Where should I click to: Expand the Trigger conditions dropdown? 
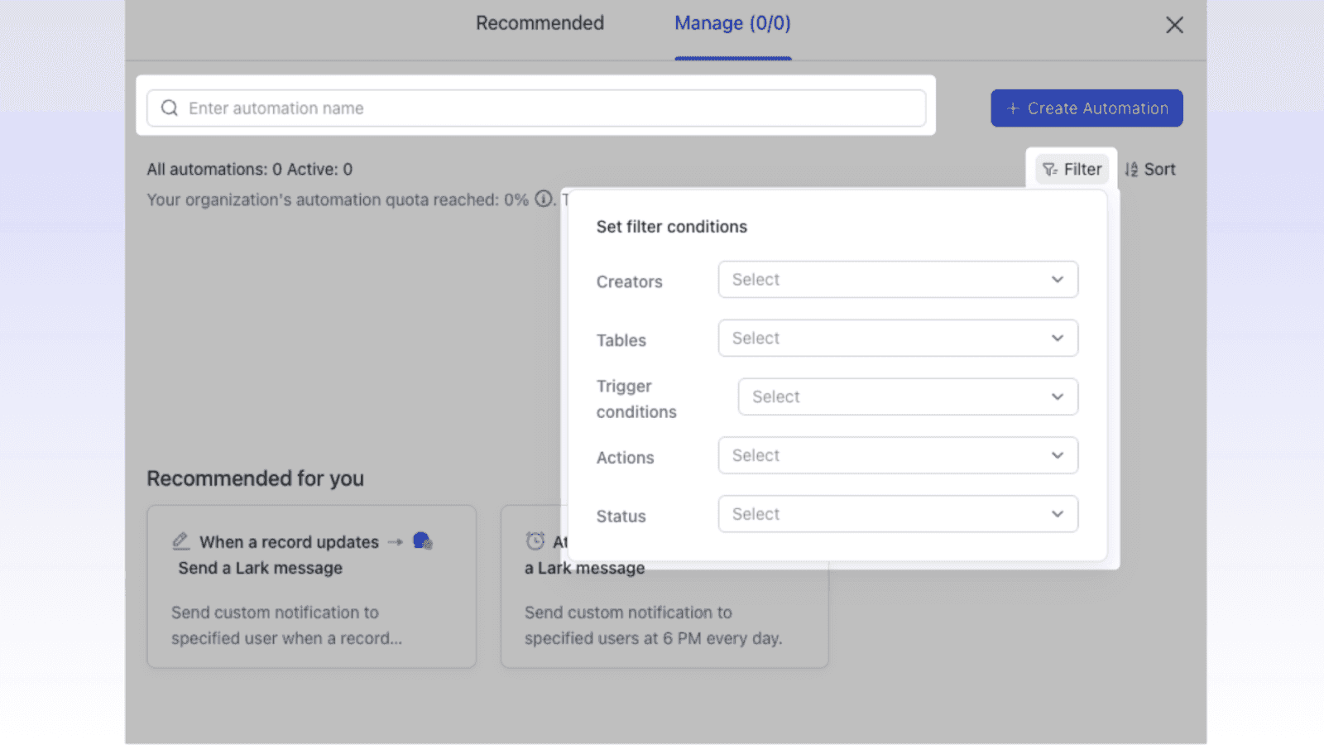pyautogui.click(x=906, y=397)
